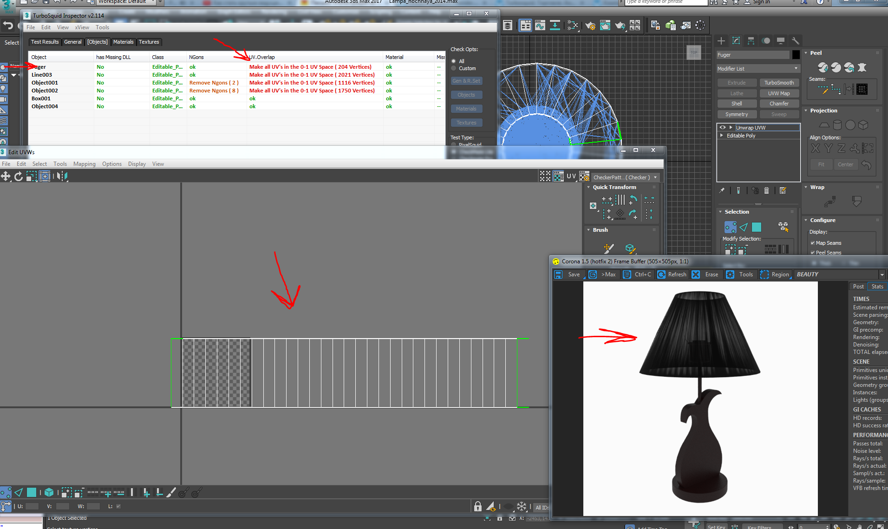
Task: Toggle the Map Seams checkbox
Action: (x=813, y=243)
